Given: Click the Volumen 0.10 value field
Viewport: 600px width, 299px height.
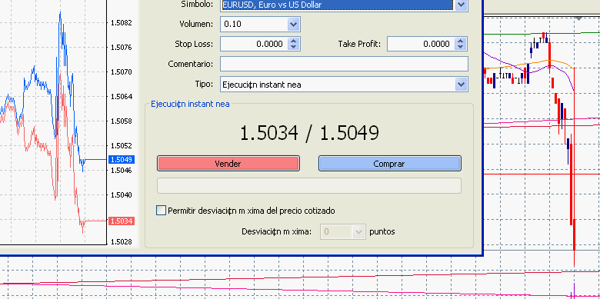Looking at the screenshot, I should (x=254, y=24).
